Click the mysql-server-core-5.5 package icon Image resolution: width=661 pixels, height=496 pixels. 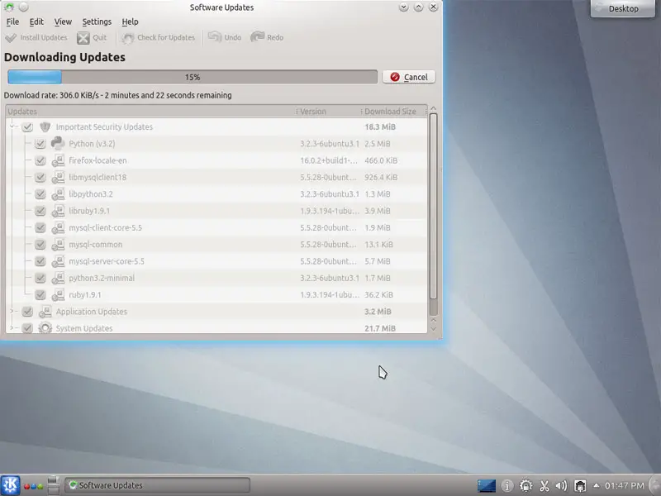(58, 261)
